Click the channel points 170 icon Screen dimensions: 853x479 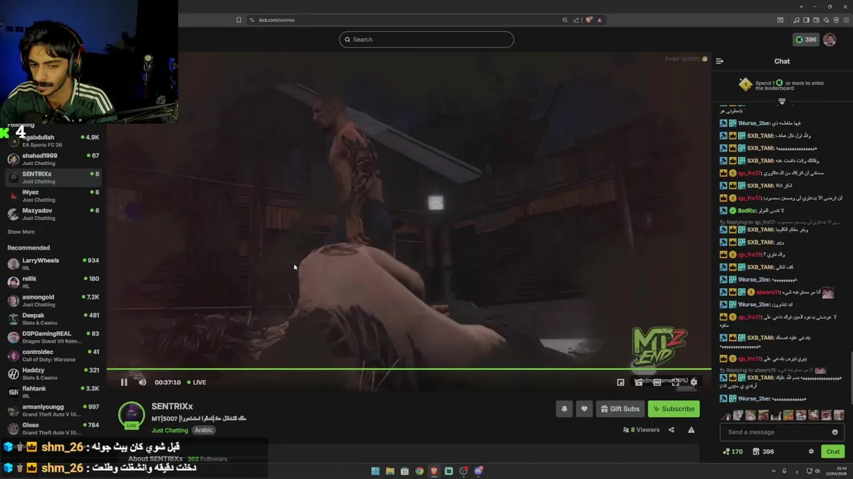tap(732, 452)
